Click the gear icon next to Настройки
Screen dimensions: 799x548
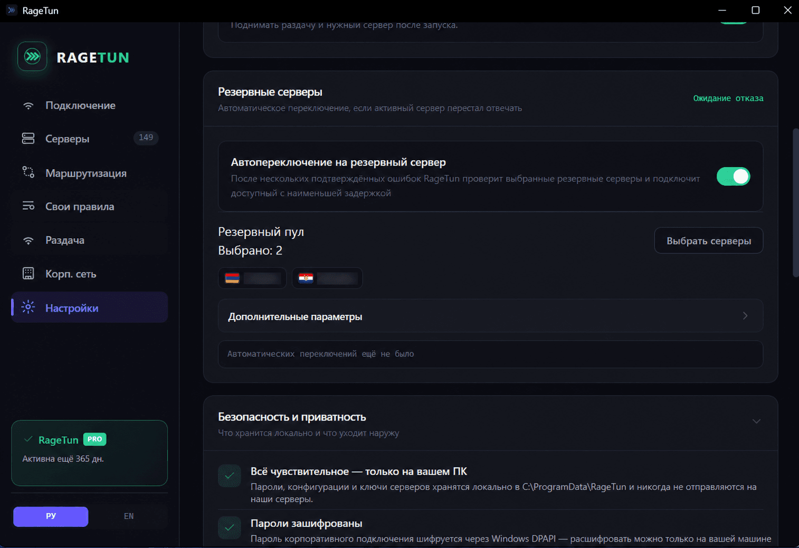[28, 307]
